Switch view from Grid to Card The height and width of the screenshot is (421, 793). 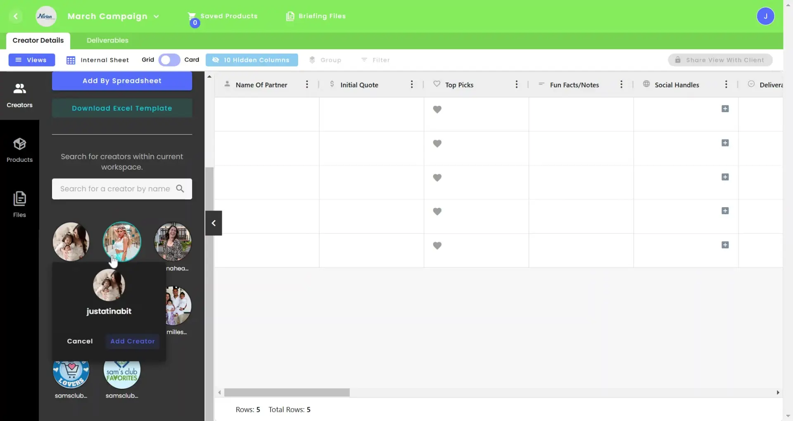tap(169, 60)
